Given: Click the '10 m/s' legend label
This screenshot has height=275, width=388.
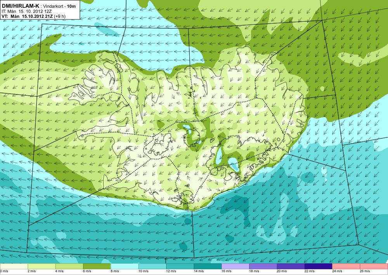Looking at the screenshot, I should click(144, 271).
